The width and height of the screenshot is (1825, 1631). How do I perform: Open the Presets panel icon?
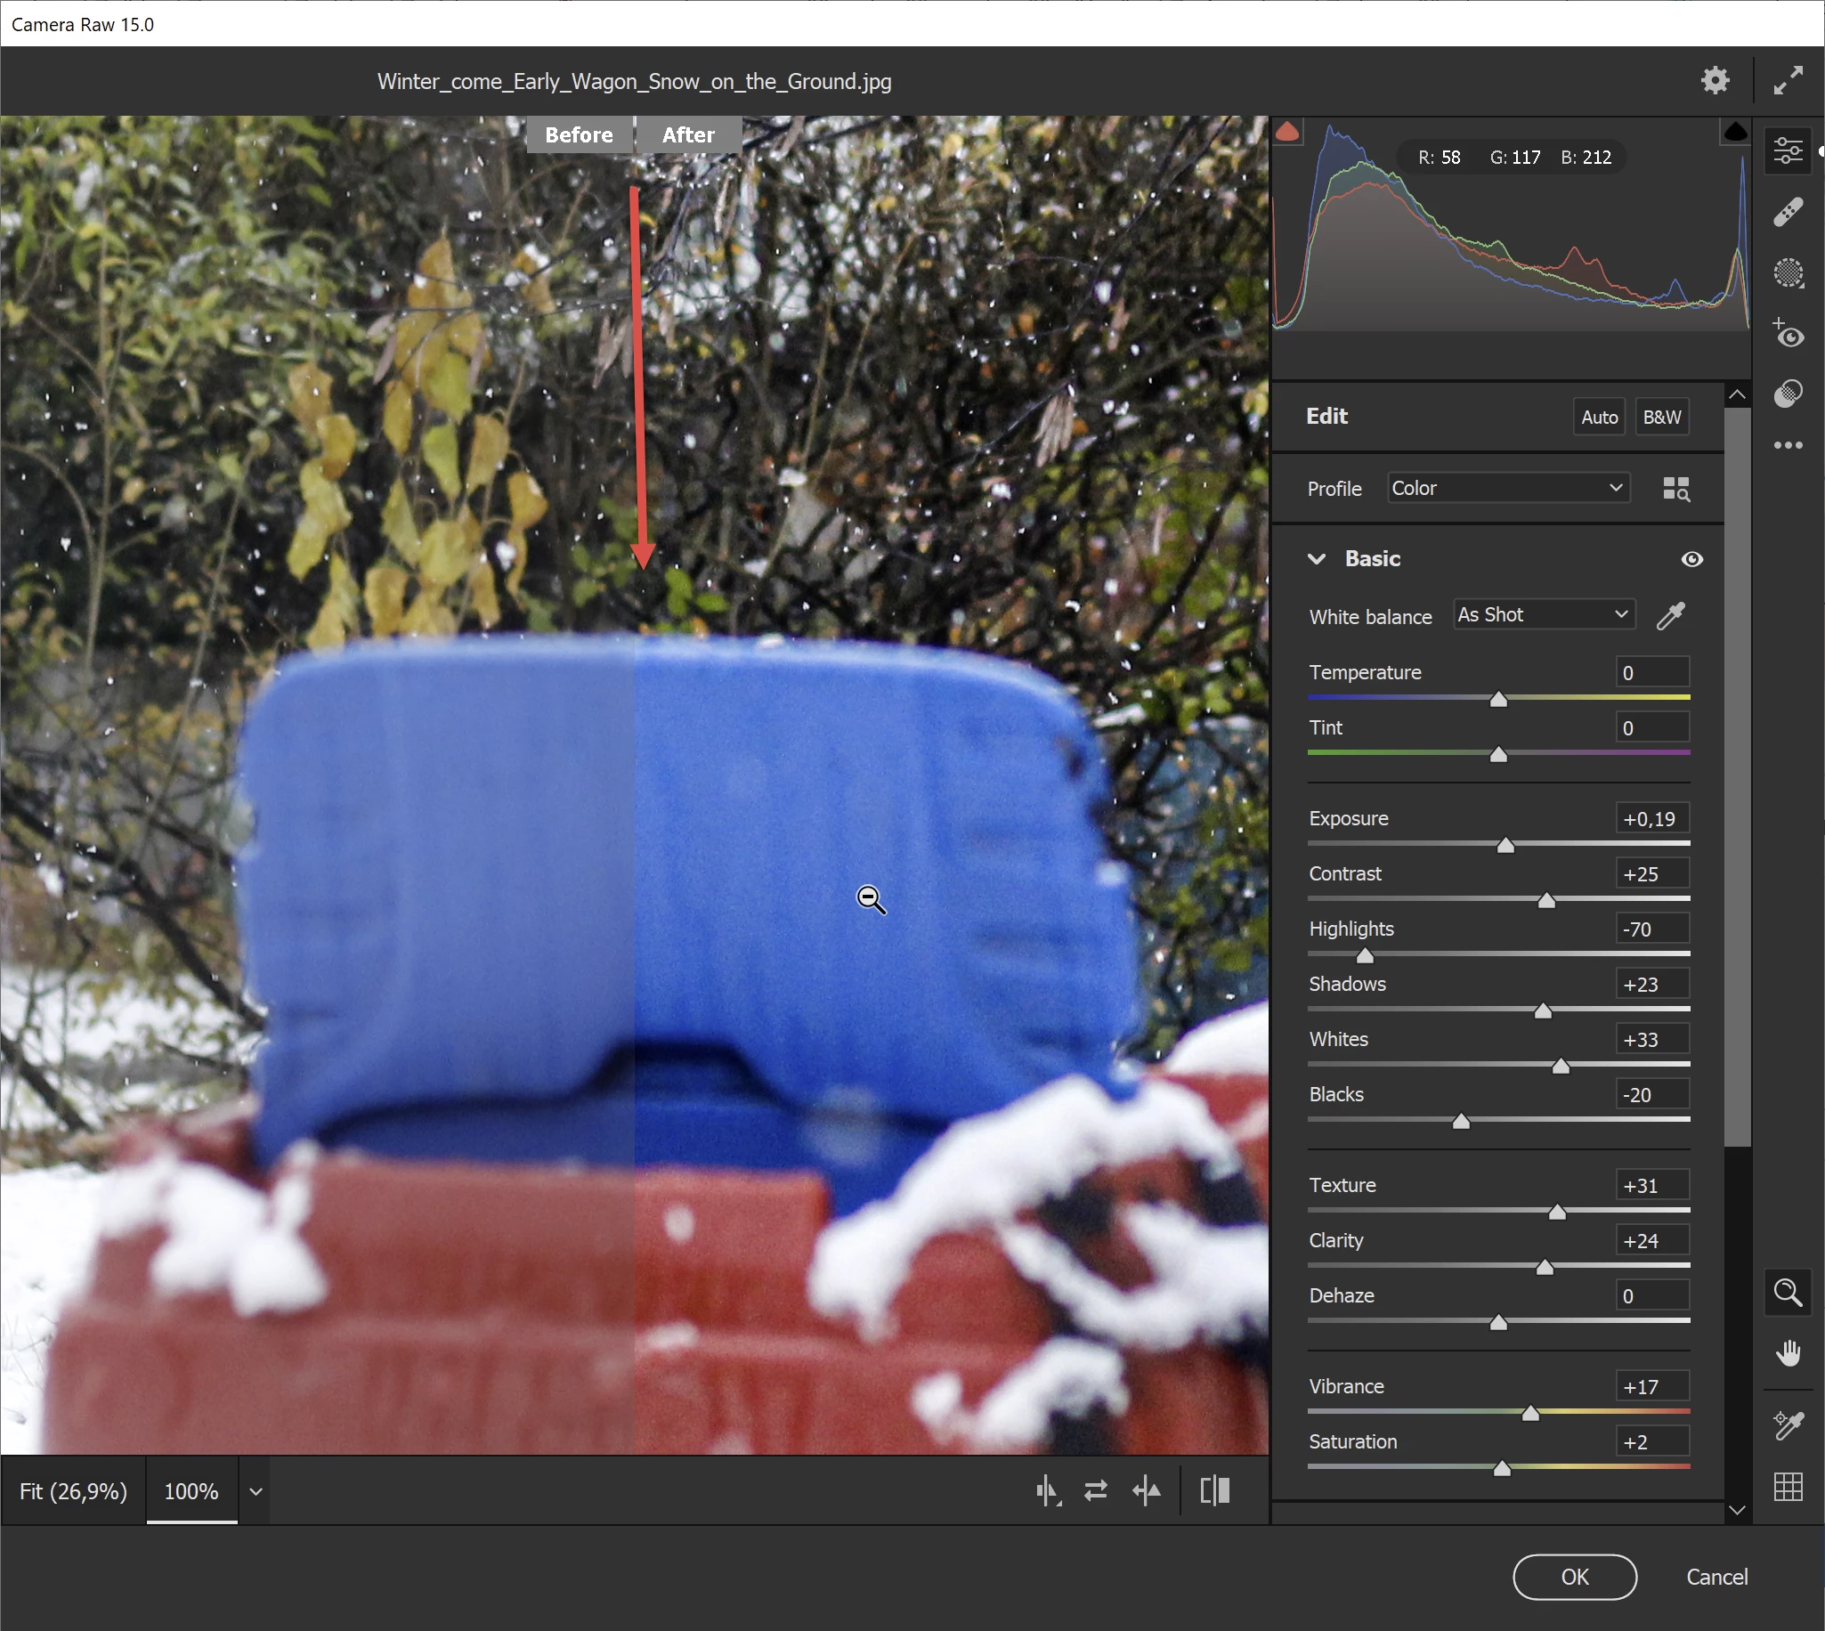pyautogui.click(x=1788, y=394)
